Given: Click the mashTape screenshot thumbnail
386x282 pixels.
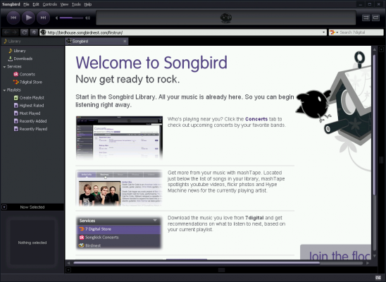Looking at the screenshot, I should tap(119, 188).
